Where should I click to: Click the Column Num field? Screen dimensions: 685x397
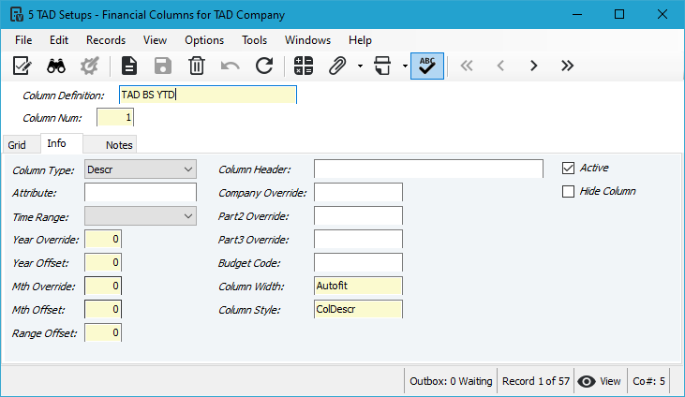coord(115,117)
